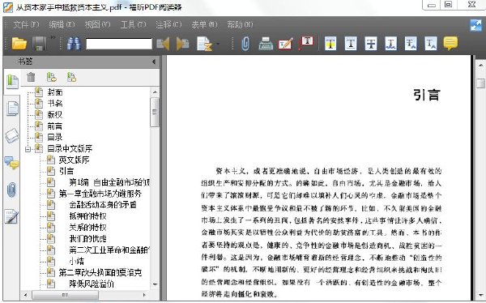Collapse all bookmarks toolbar icon
The image size is (486, 303).
[71, 77]
